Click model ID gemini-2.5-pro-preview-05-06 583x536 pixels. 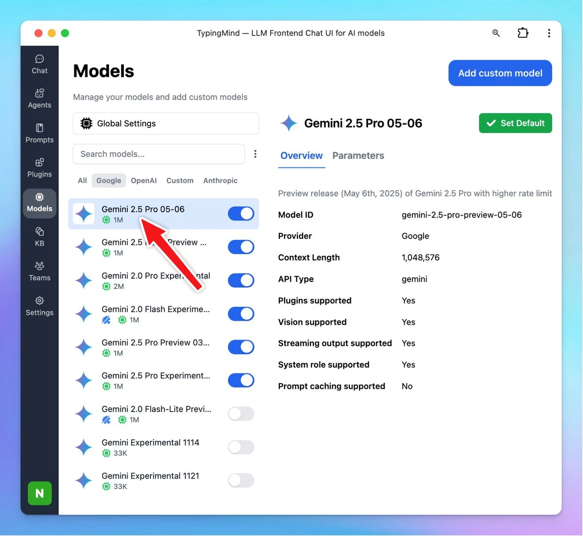tap(462, 215)
